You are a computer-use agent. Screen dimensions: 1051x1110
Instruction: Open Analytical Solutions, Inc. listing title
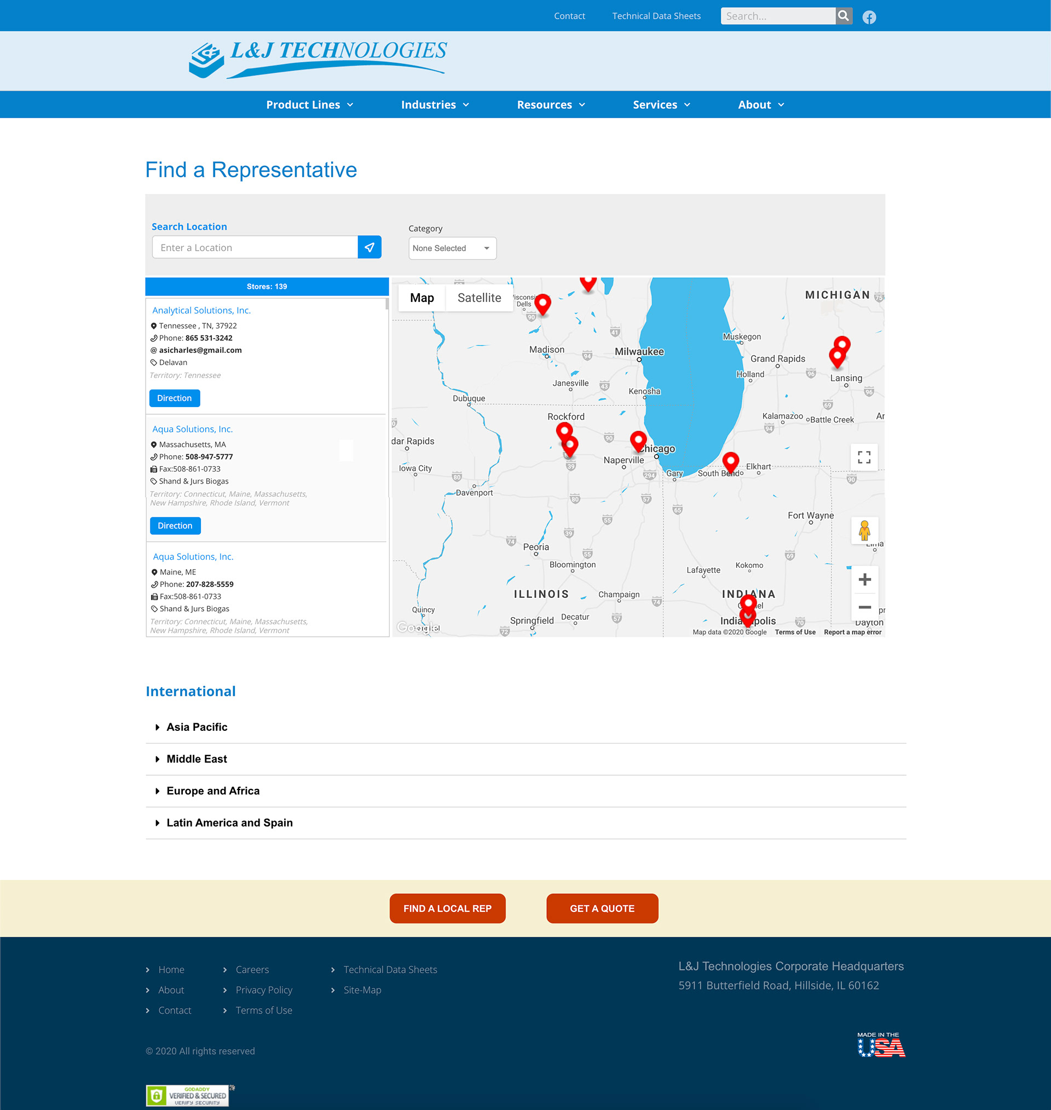click(x=201, y=310)
